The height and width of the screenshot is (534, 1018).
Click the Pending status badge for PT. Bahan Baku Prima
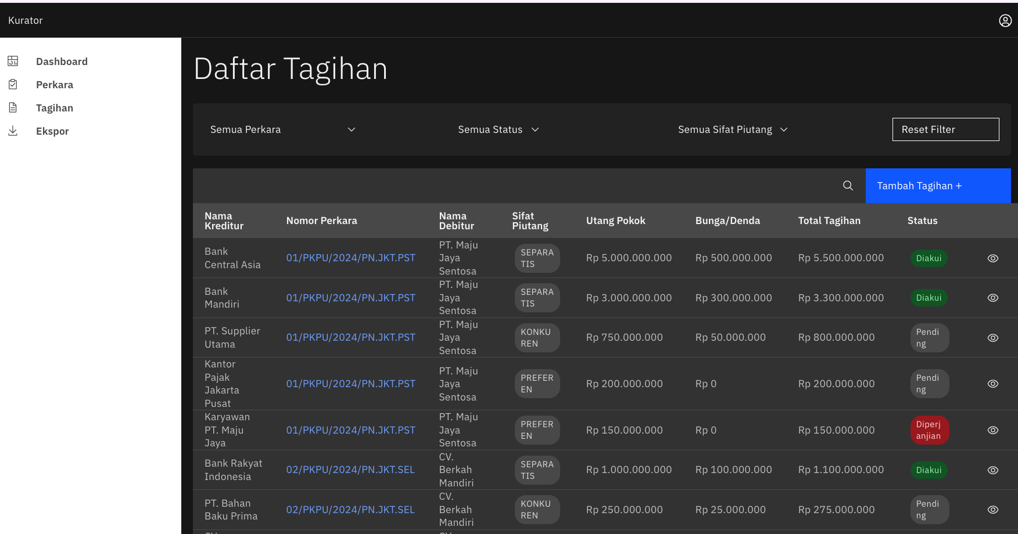(930, 510)
